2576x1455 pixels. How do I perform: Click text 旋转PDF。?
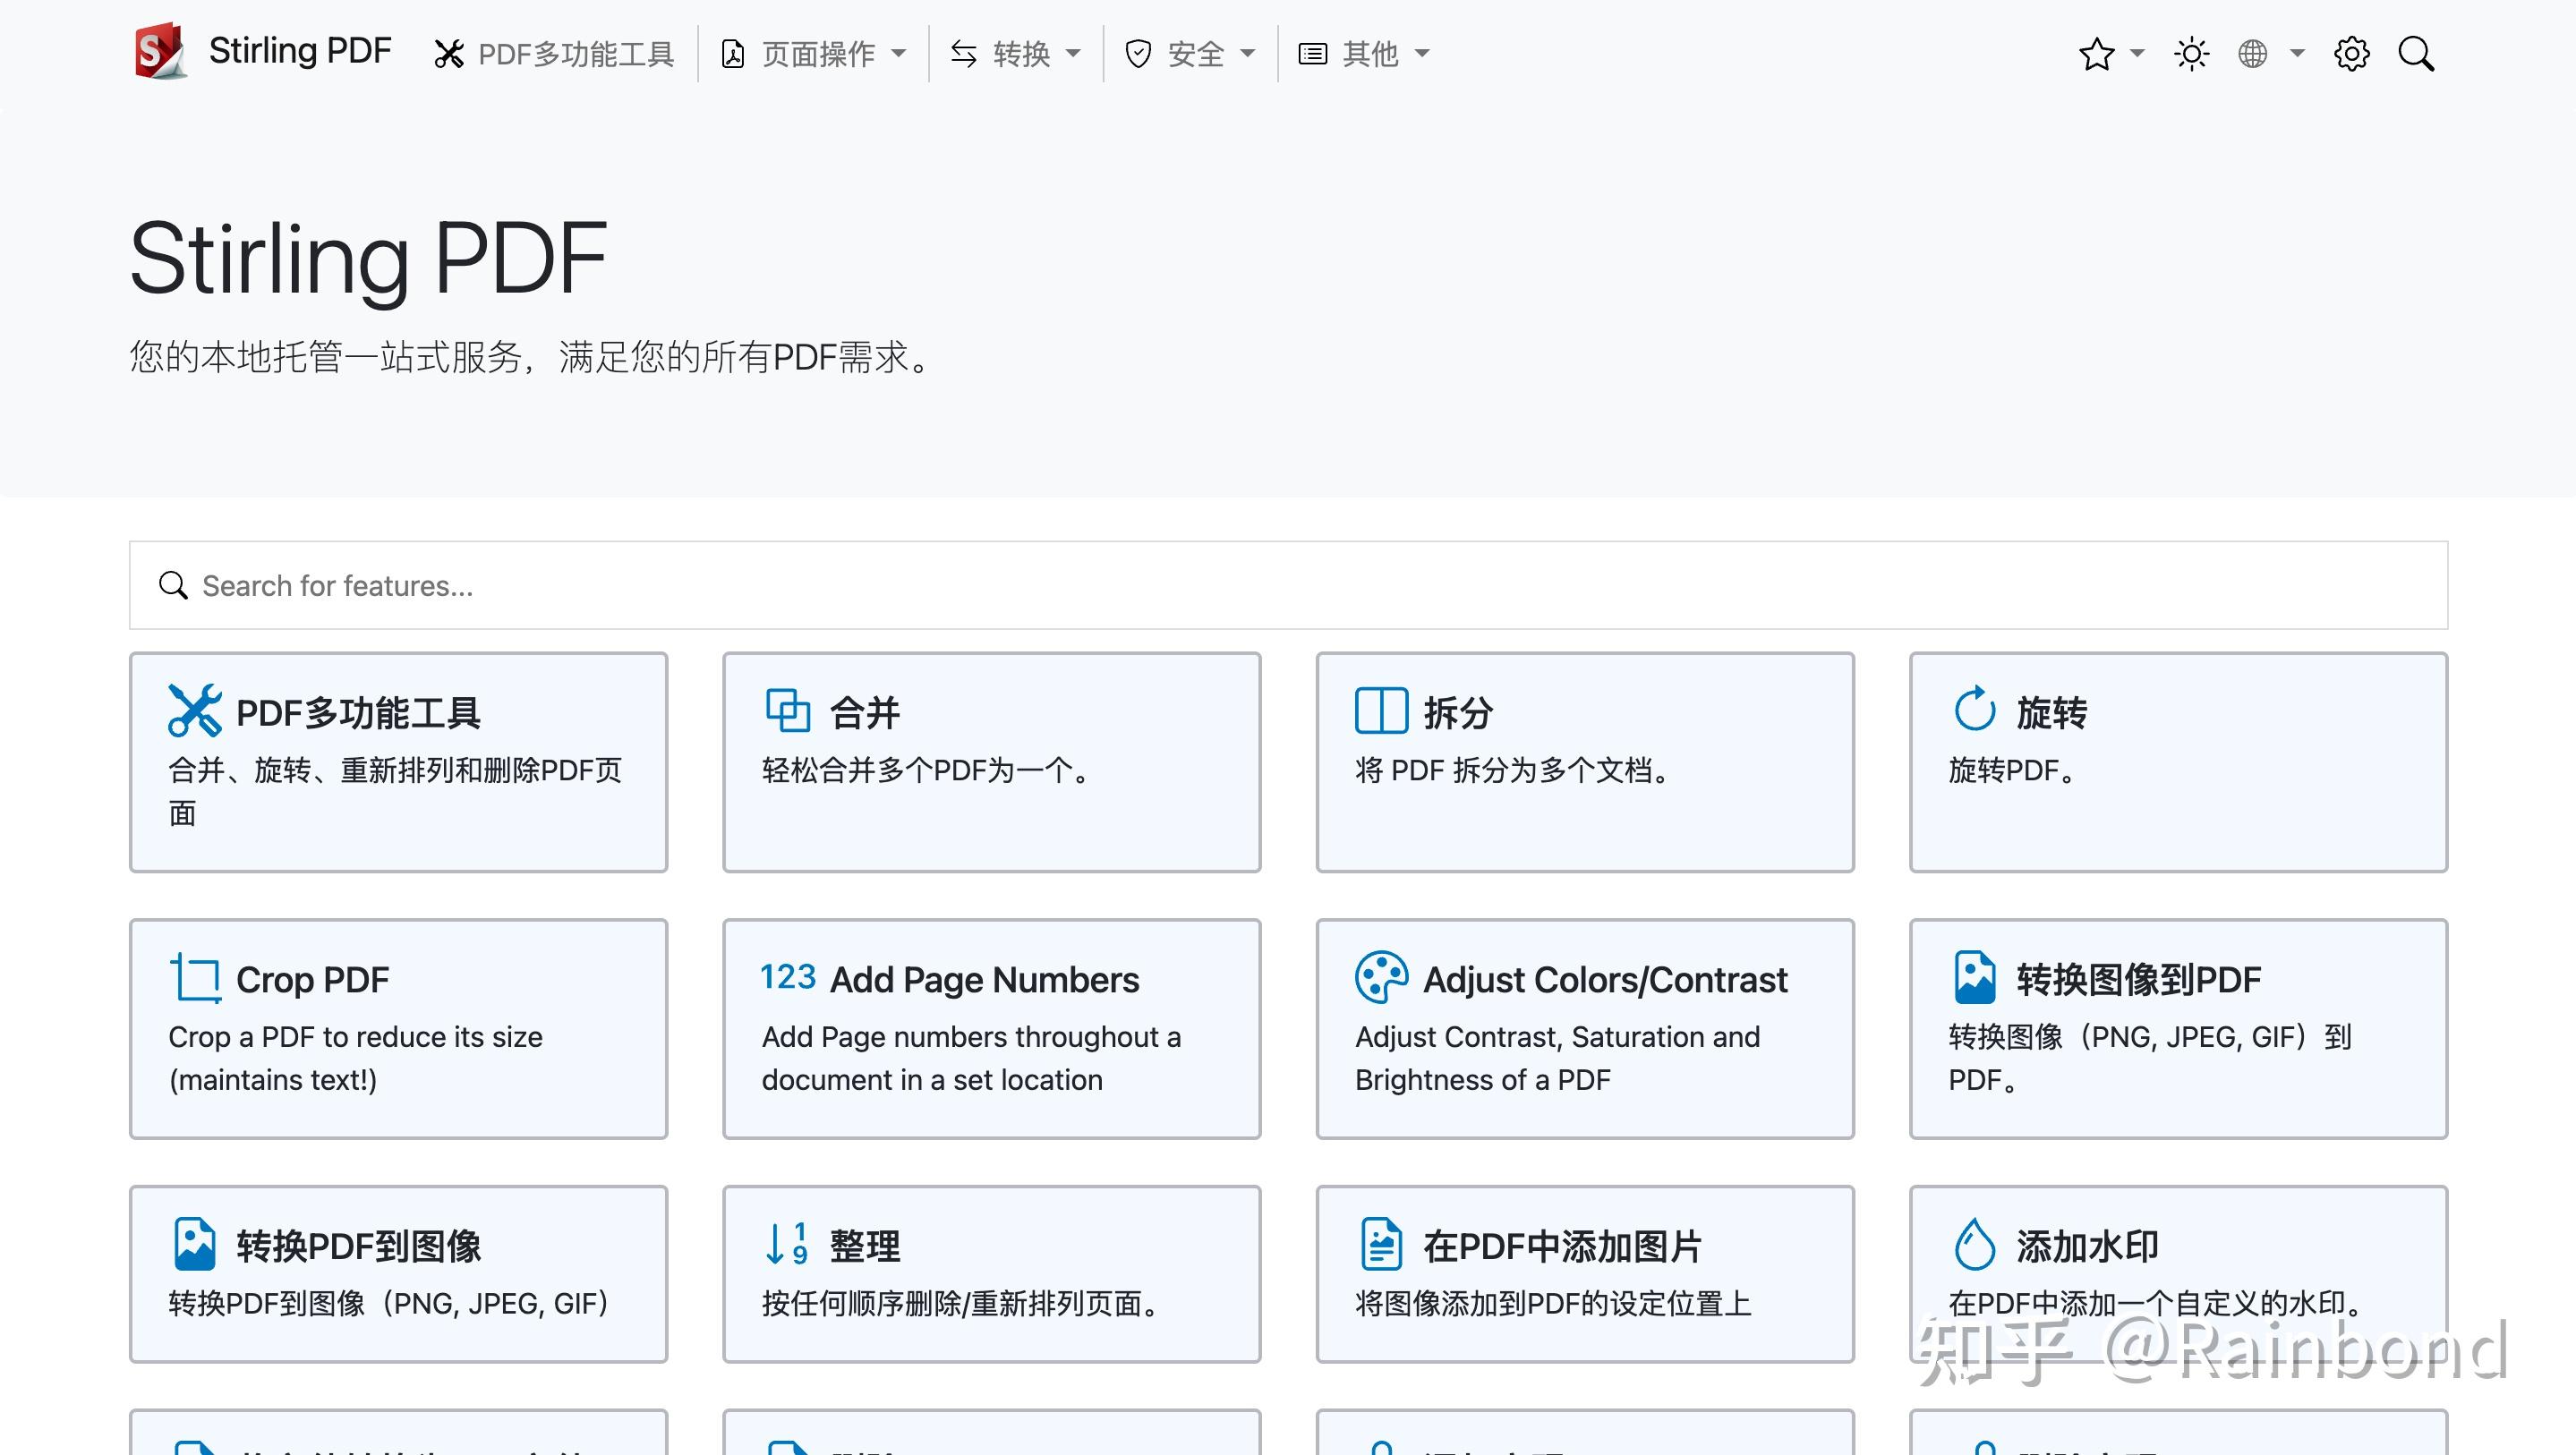2015,771
